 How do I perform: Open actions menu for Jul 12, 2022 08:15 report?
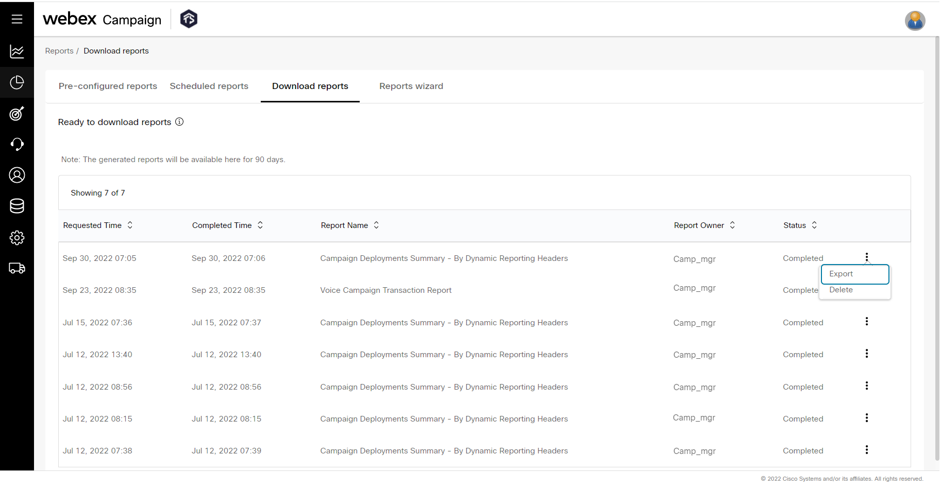point(867,418)
